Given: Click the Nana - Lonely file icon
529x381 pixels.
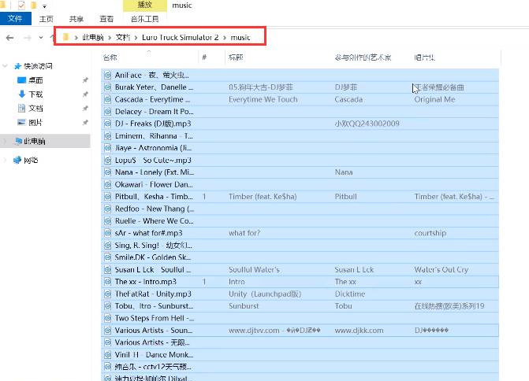Looking at the screenshot, I should pyautogui.click(x=108, y=172).
